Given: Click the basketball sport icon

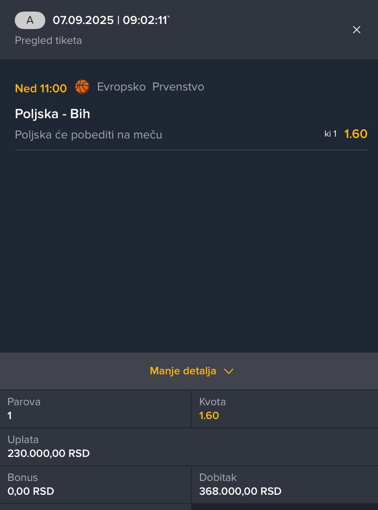Looking at the screenshot, I should (82, 87).
